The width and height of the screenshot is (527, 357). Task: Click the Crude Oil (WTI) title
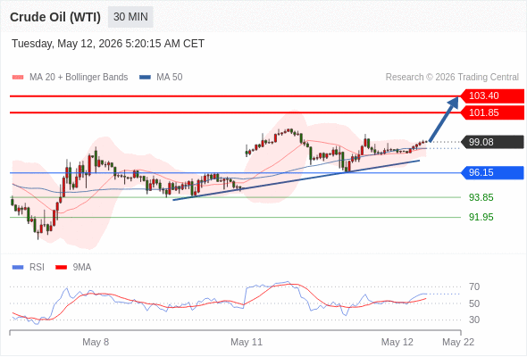(x=55, y=17)
